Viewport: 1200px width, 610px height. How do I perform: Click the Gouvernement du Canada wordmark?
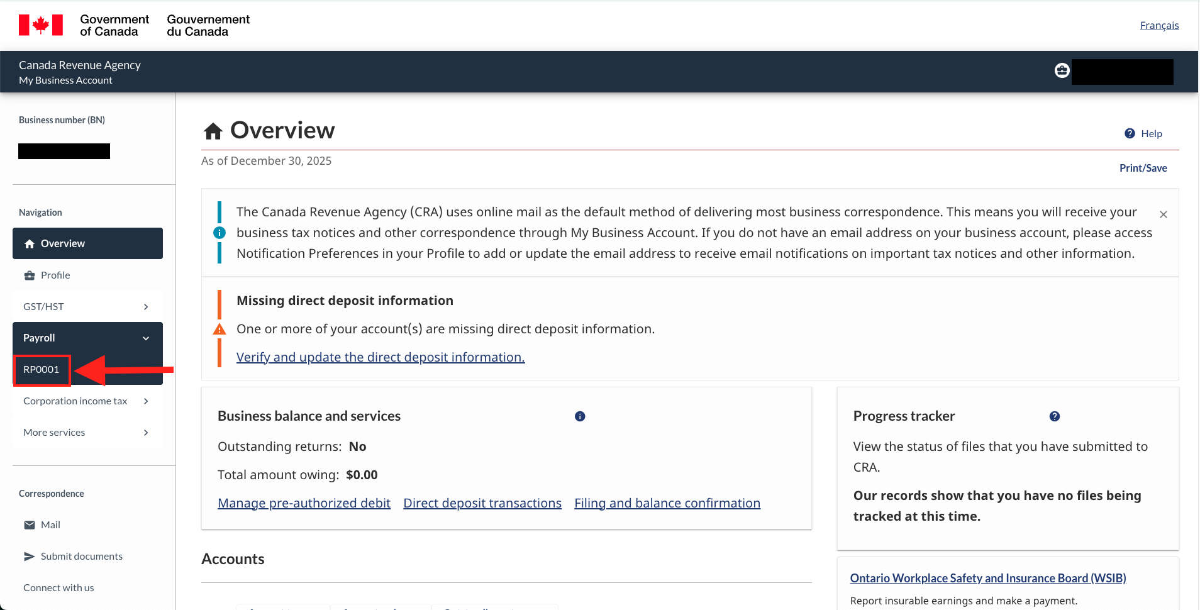(208, 25)
